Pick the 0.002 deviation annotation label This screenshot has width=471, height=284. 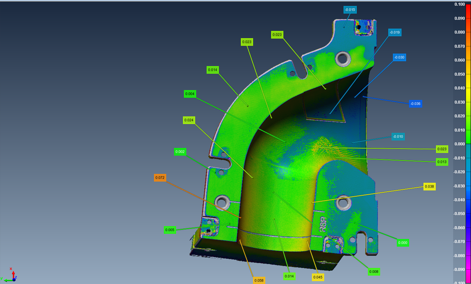(x=180, y=152)
